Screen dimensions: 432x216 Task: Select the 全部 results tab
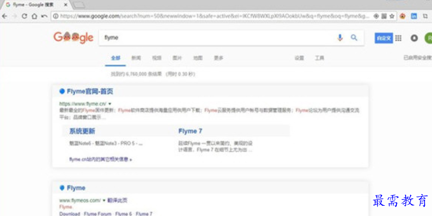[116, 58]
